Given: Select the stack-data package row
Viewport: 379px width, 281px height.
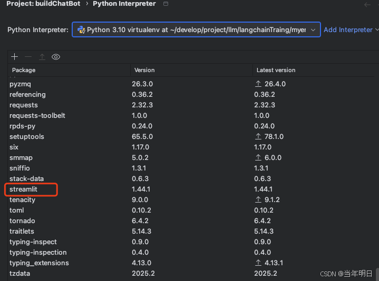Looking at the screenshot, I should 192,179.
